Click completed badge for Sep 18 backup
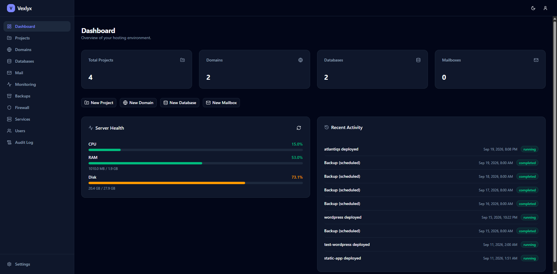Viewport: 557px width, 274px height. coord(527,177)
